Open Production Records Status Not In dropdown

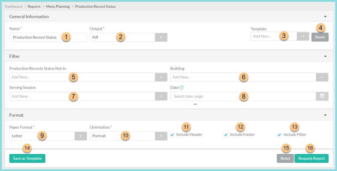[161, 77]
